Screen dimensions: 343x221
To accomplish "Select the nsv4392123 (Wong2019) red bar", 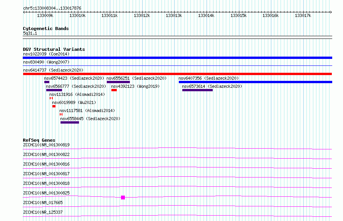I will coord(114,90).
